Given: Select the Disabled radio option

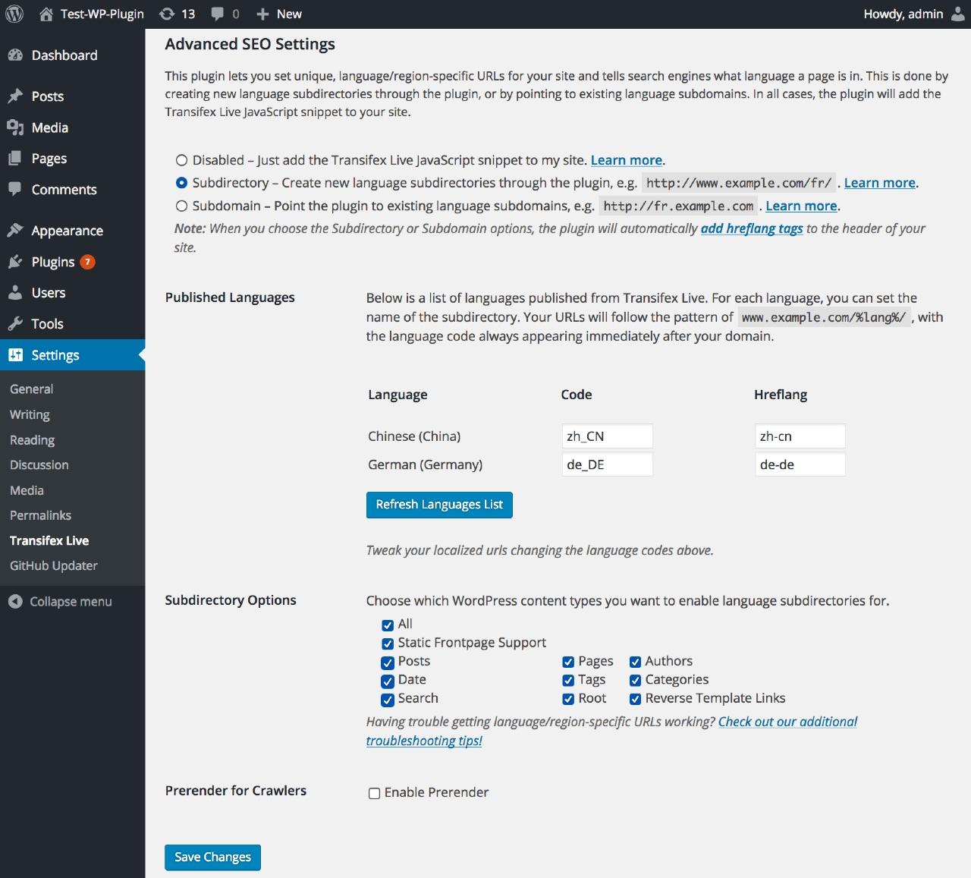Looking at the screenshot, I should 181,160.
